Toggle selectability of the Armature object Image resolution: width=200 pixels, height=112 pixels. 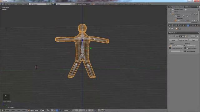[x=194, y=14]
